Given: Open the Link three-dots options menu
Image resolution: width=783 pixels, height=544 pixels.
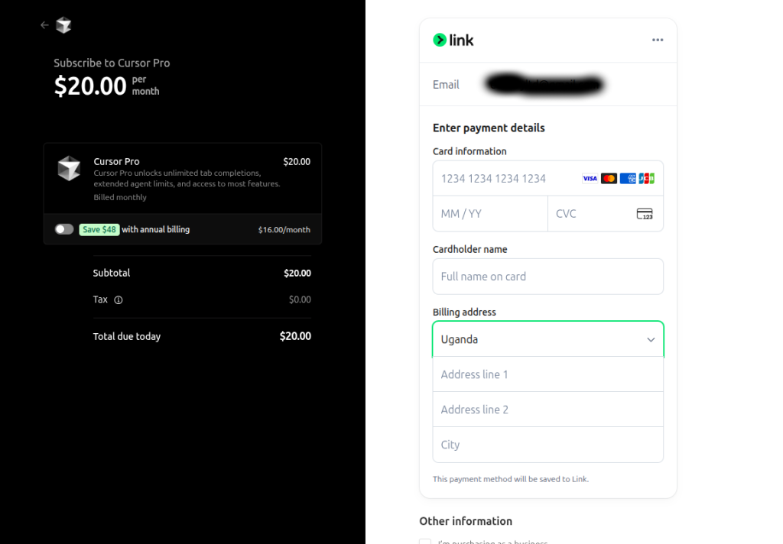Looking at the screenshot, I should pyautogui.click(x=658, y=40).
